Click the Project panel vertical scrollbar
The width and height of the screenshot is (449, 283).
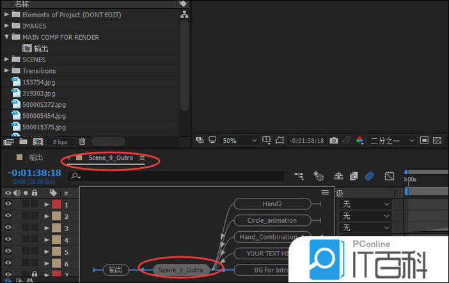coord(185,65)
